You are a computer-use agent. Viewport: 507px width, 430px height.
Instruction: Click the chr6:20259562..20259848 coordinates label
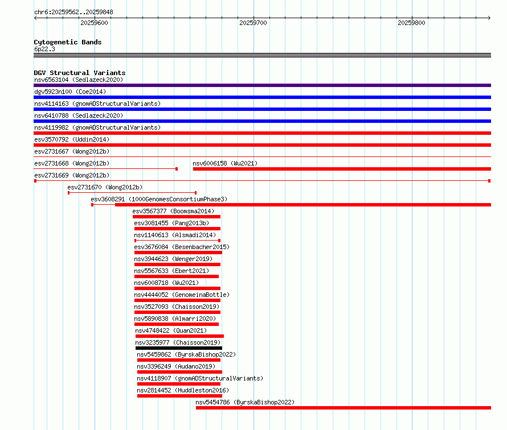73,12
